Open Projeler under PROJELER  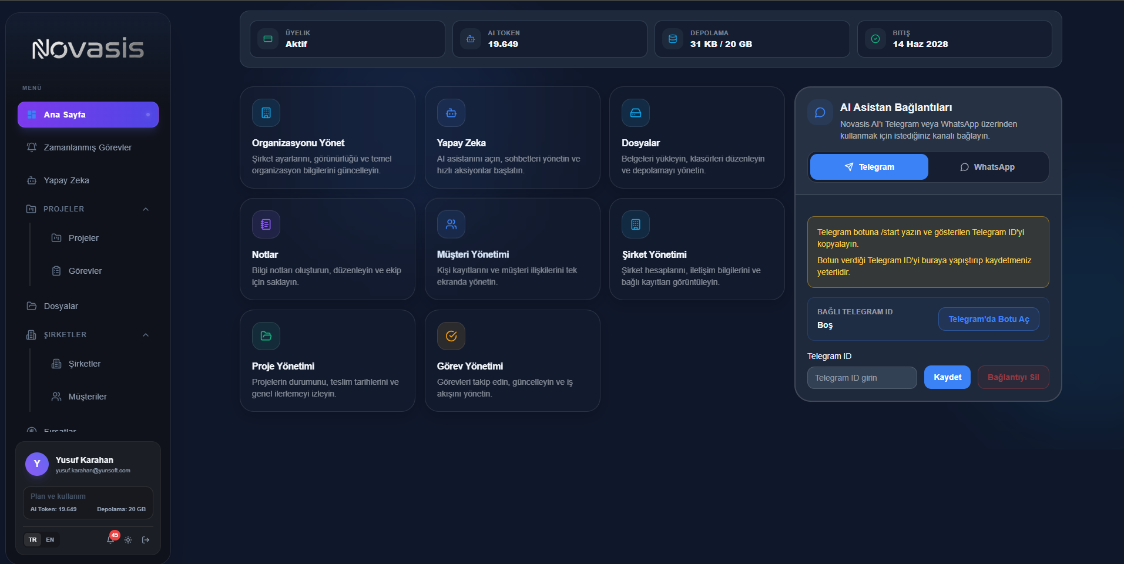coord(100,238)
